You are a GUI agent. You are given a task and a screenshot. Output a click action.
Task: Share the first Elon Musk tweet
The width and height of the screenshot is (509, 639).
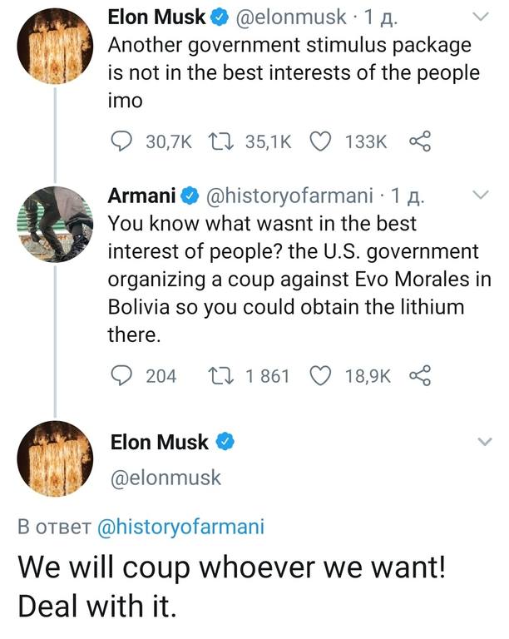pos(419,142)
